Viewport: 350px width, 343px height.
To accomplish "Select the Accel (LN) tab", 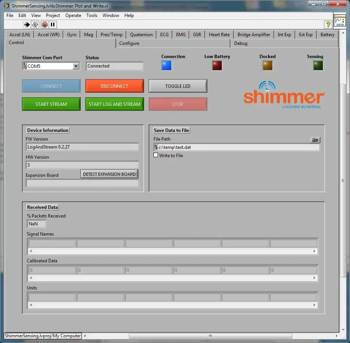I will coord(20,35).
